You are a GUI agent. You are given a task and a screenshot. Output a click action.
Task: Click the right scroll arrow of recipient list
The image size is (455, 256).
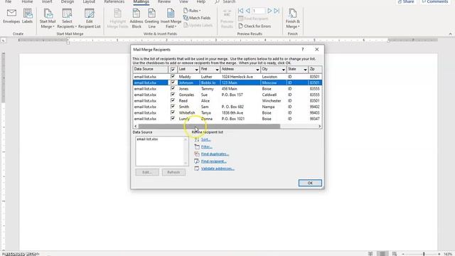pyautogui.click(x=319, y=127)
